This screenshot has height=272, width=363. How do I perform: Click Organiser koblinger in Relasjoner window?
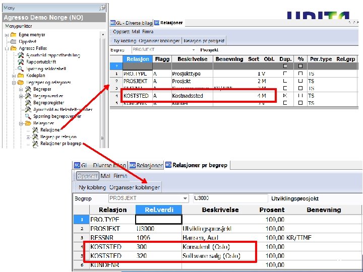(159, 41)
